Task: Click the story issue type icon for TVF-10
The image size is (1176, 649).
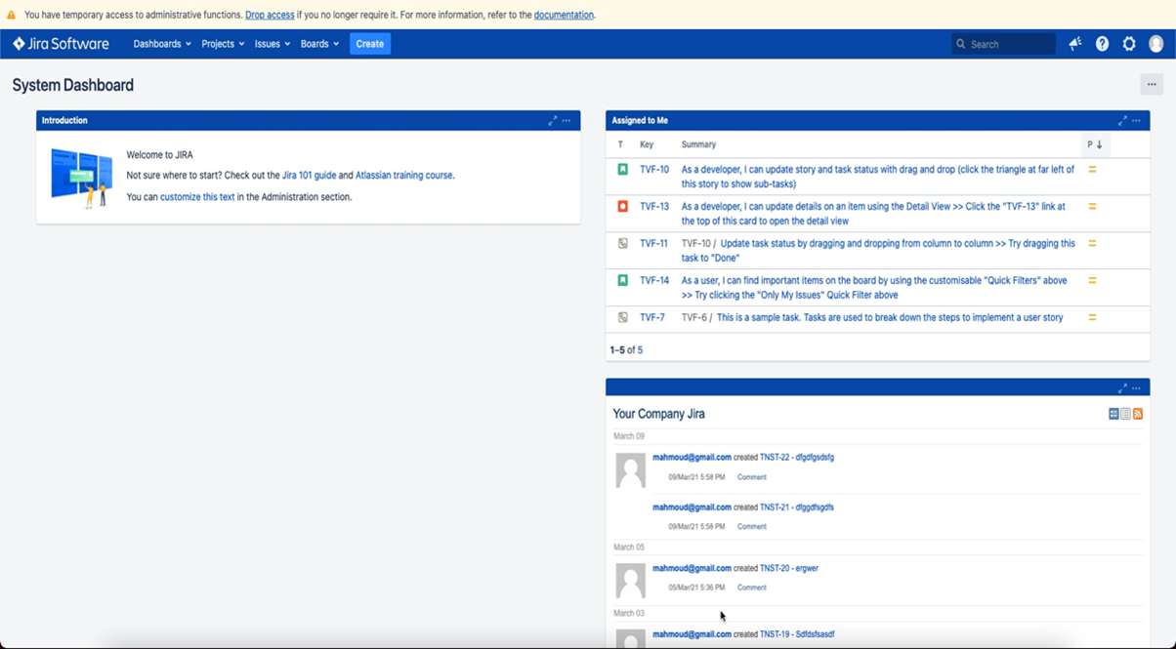Action: (x=620, y=169)
